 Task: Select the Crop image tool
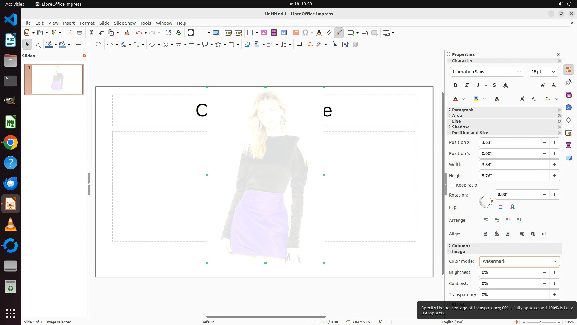coord(309,45)
